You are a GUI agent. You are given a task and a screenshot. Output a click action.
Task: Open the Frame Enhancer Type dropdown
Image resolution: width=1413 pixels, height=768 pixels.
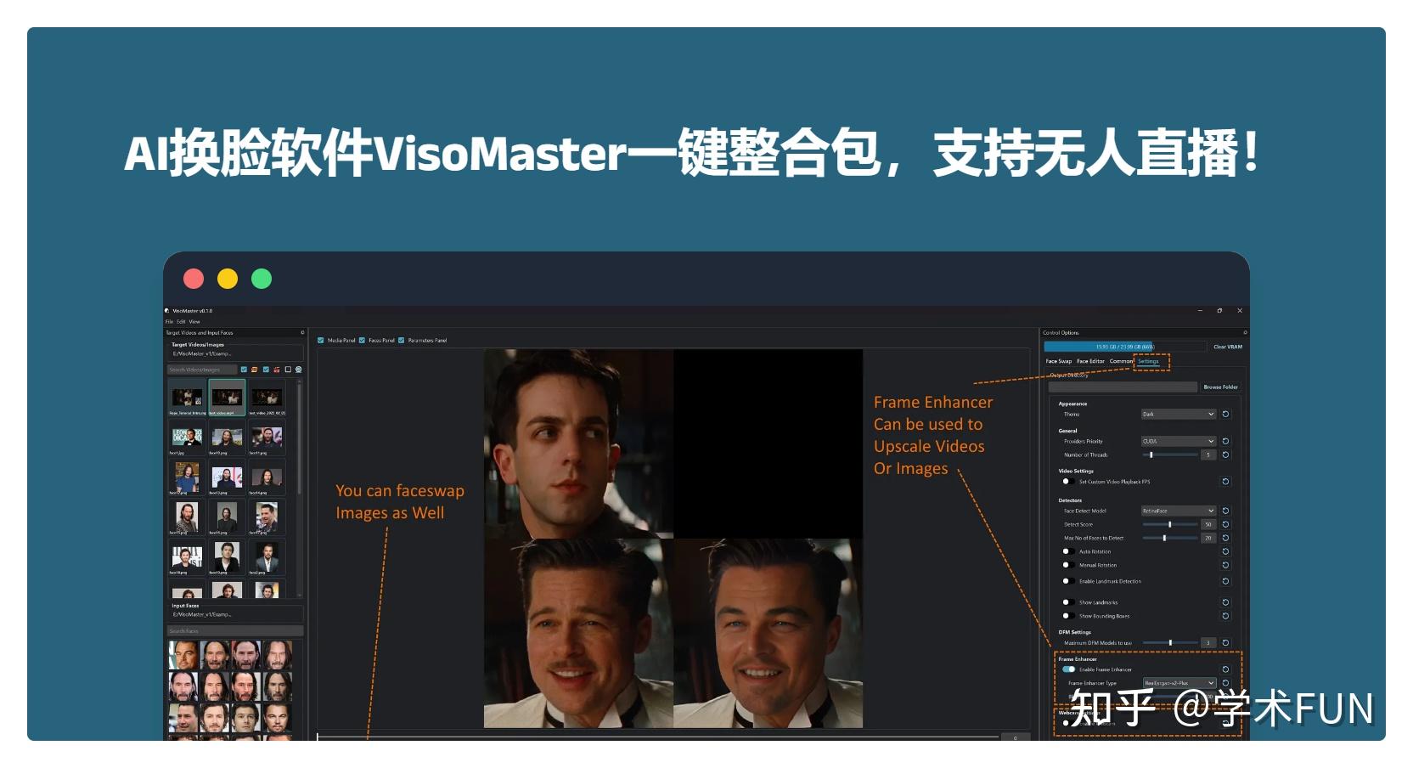1177,682
